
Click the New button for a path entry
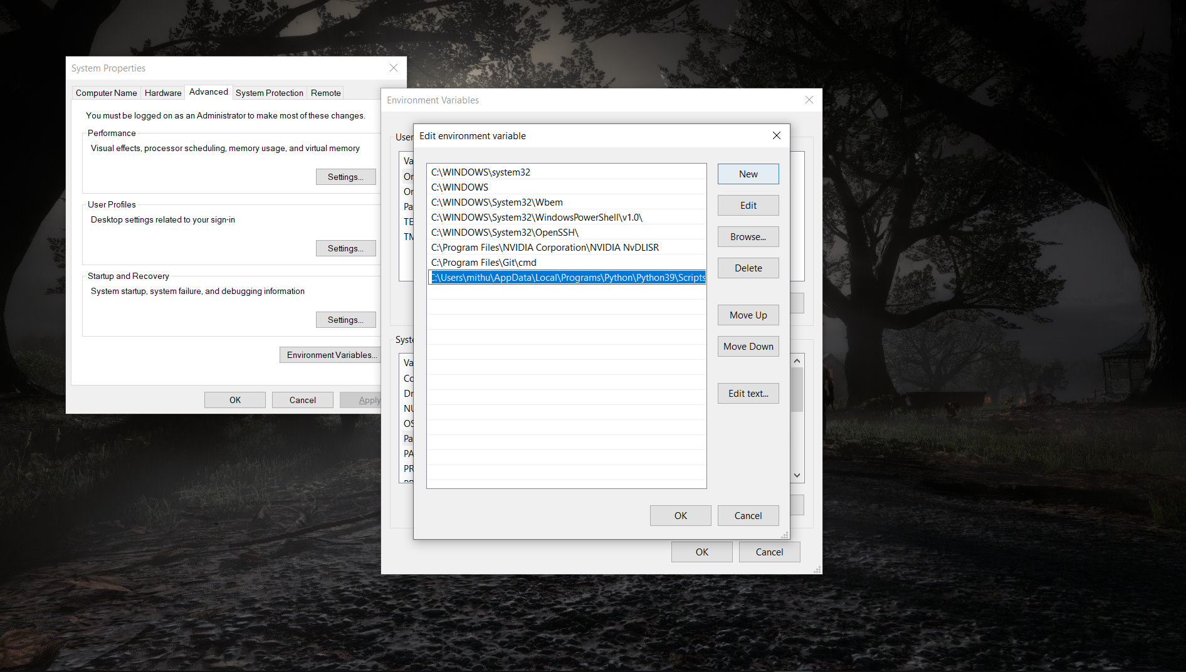coord(748,174)
